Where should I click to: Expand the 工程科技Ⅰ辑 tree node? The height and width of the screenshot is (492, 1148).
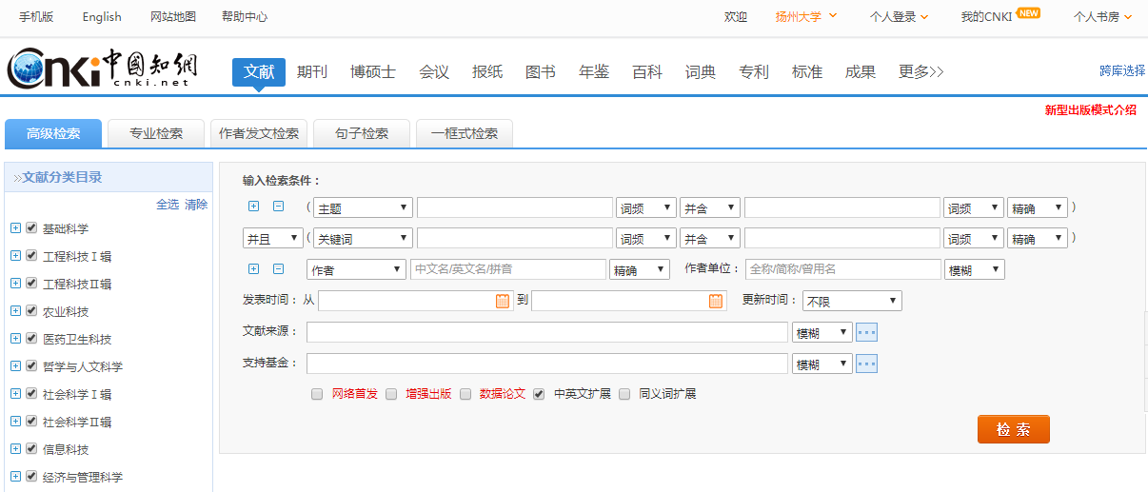tap(15, 256)
